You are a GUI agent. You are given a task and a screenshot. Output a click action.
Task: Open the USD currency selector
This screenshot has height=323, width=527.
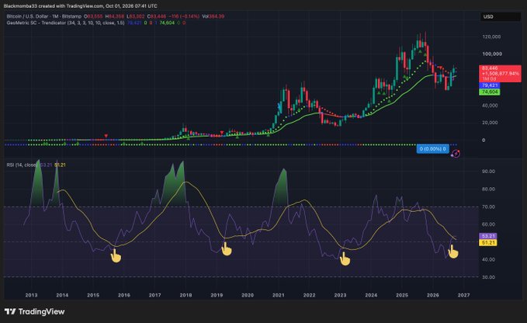[x=500, y=16]
